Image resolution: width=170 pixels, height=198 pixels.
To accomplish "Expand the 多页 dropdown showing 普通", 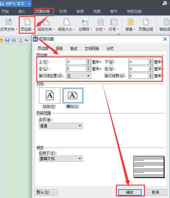I will (61, 126).
